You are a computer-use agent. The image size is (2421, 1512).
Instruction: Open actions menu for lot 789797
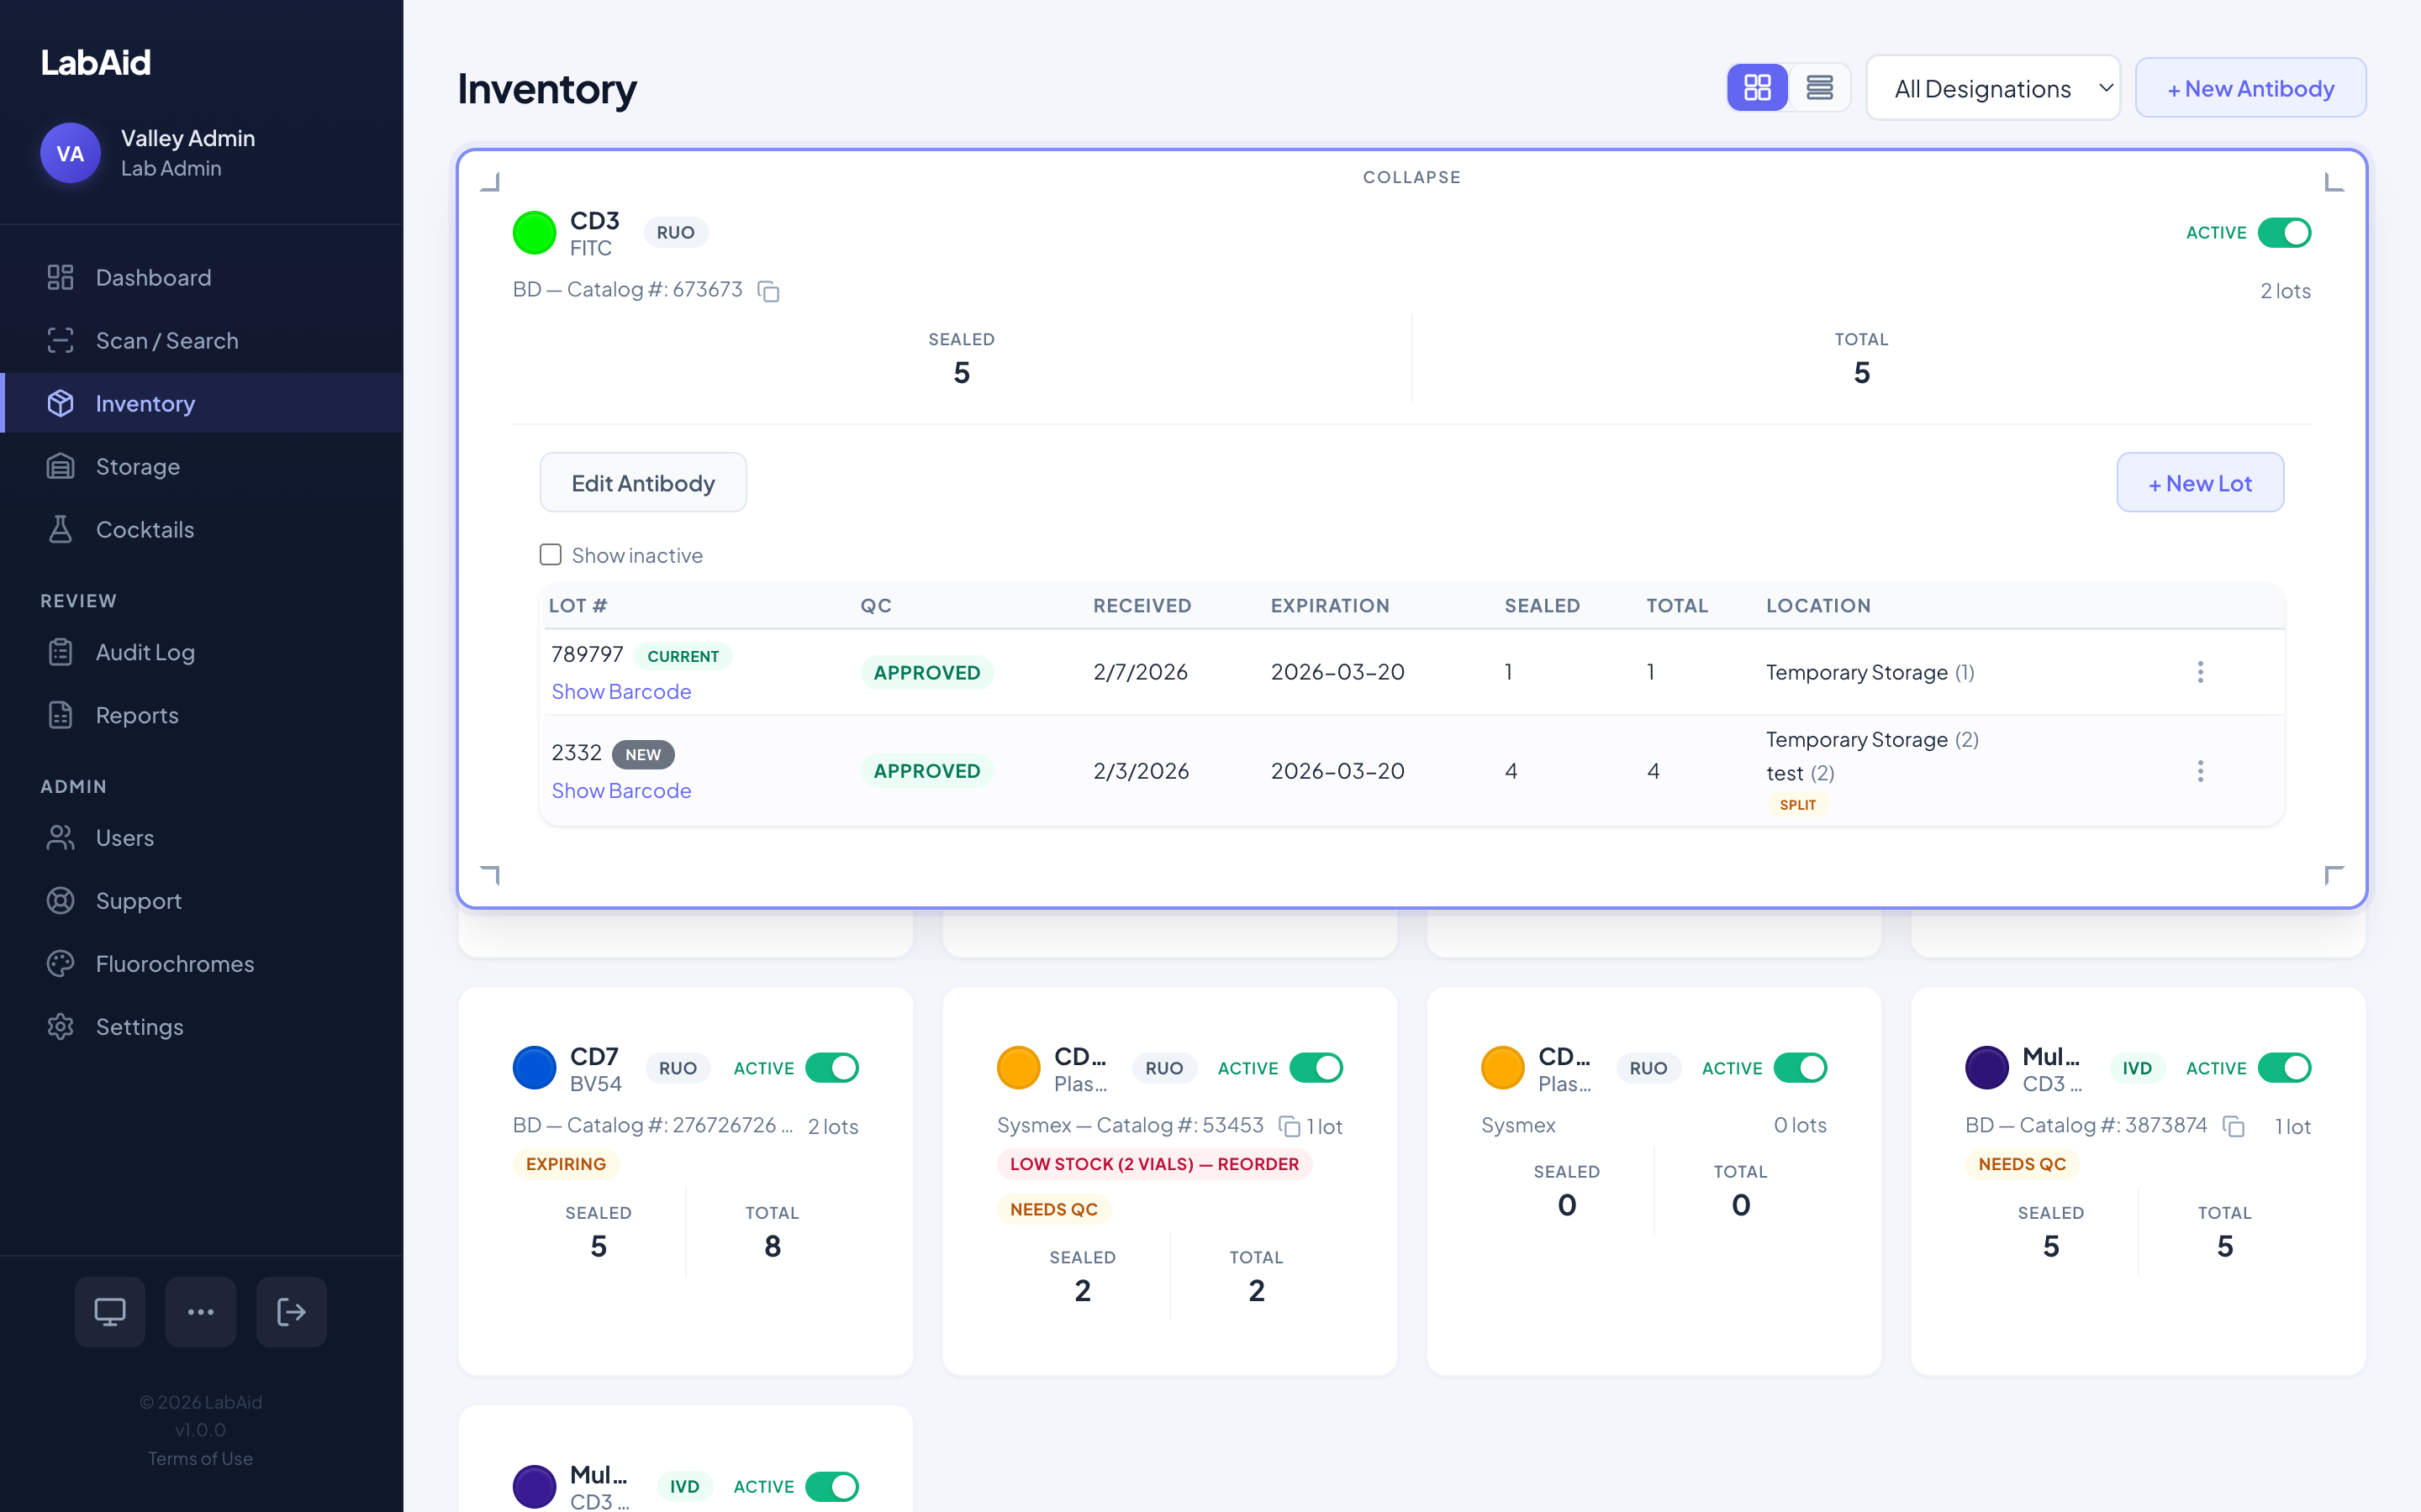click(2200, 672)
